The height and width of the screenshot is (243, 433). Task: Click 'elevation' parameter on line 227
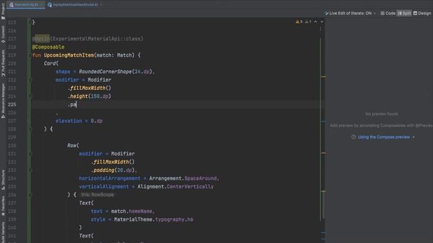[69, 121]
